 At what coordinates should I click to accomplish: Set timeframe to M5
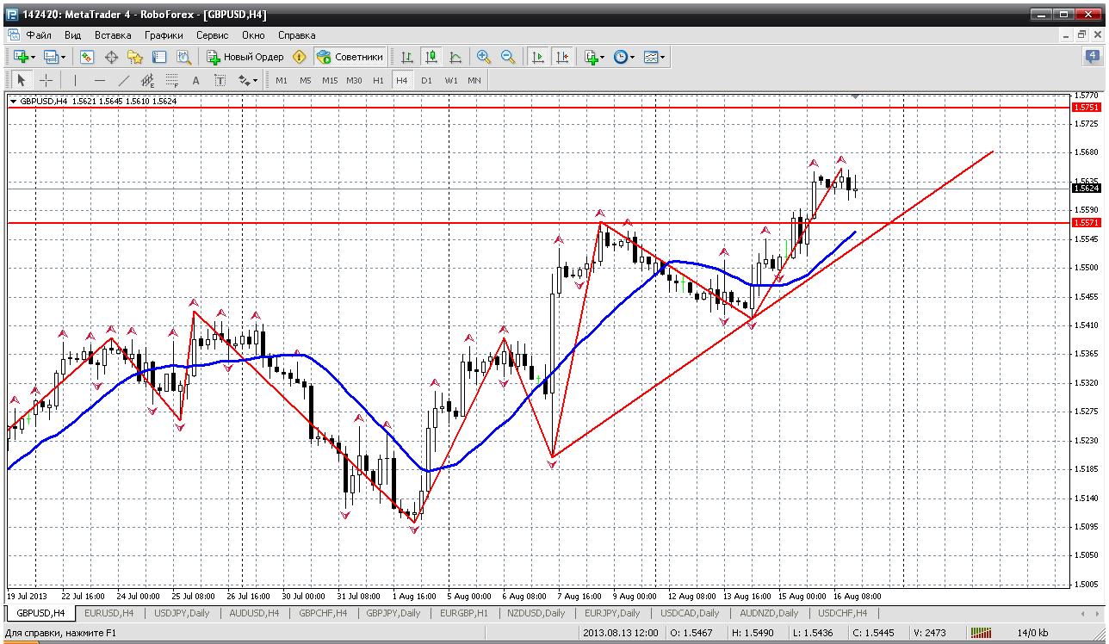(x=306, y=80)
